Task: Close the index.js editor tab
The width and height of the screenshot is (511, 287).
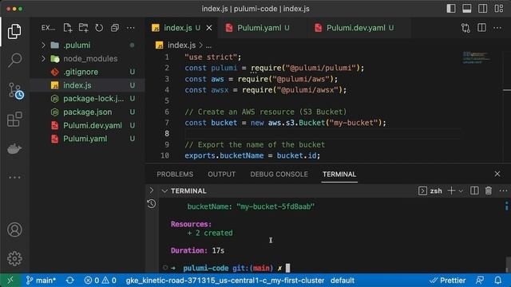Action: click(x=209, y=28)
